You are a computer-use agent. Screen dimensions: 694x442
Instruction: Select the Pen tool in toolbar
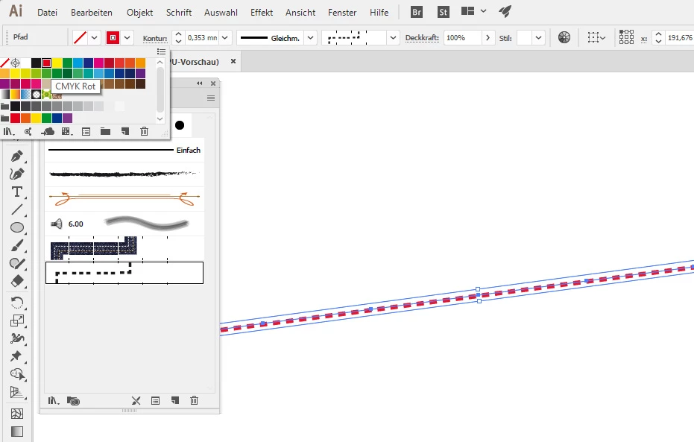(x=17, y=157)
